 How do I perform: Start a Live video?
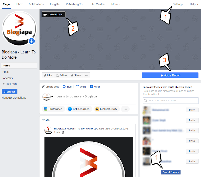[67, 87]
